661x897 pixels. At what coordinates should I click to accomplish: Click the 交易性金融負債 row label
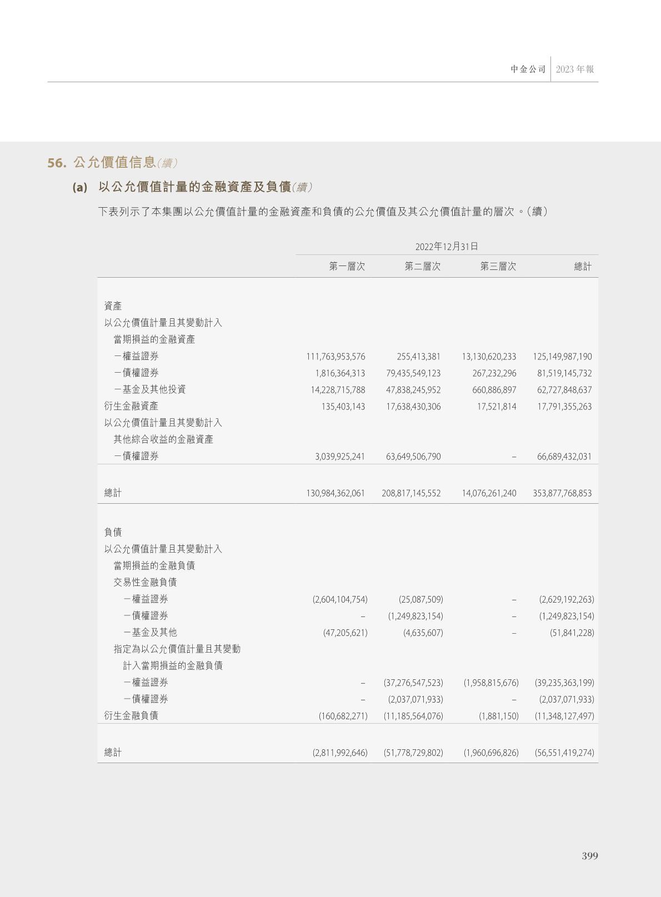145,582
